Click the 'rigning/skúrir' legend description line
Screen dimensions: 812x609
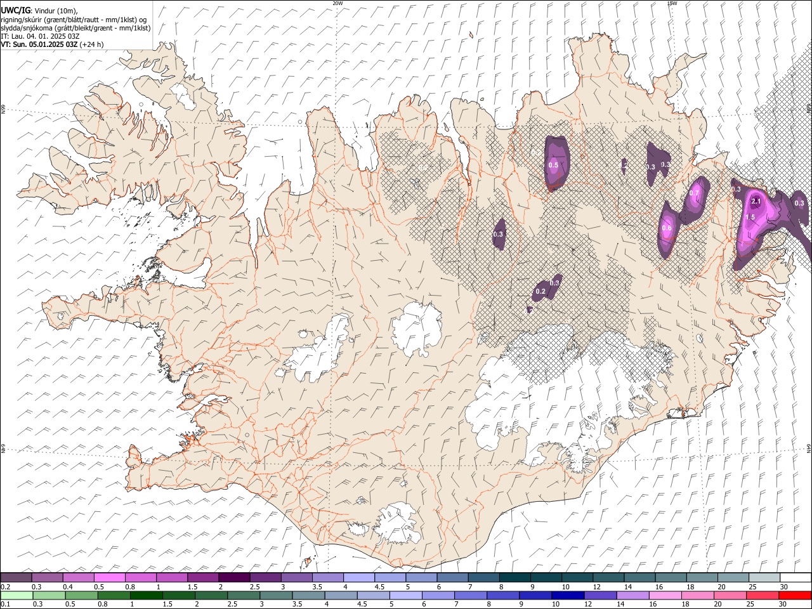point(74,19)
